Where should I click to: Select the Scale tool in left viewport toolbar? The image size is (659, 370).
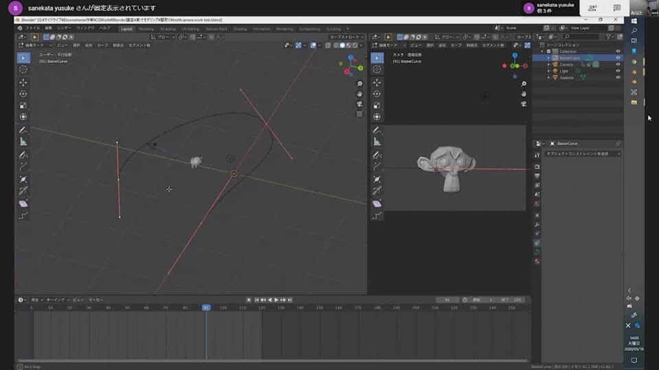pos(23,106)
